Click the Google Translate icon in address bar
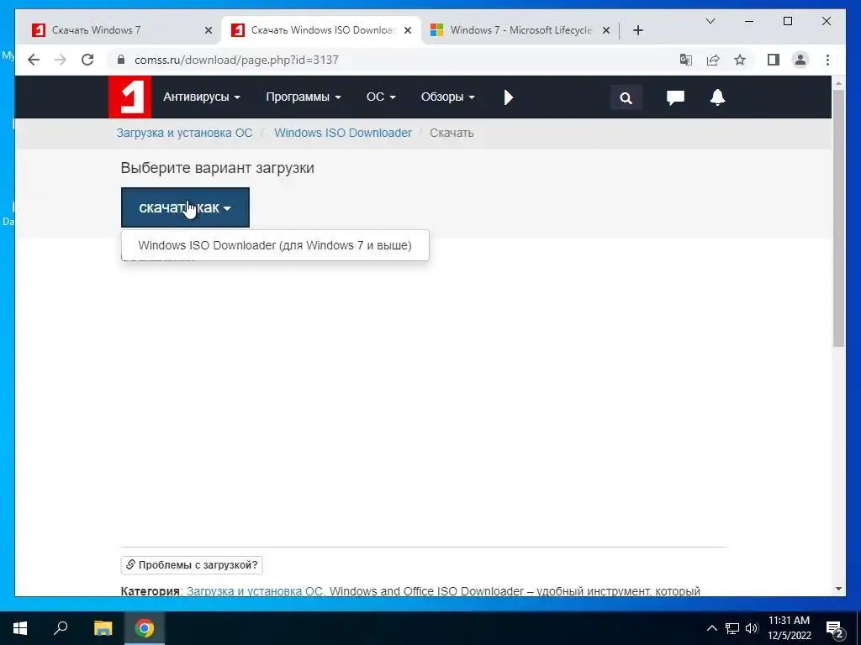The height and width of the screenshot is (645, 861). click(x=685, y=60)
